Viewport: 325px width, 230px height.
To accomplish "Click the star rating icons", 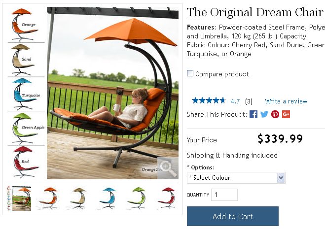I will click(x=209, y=100).
